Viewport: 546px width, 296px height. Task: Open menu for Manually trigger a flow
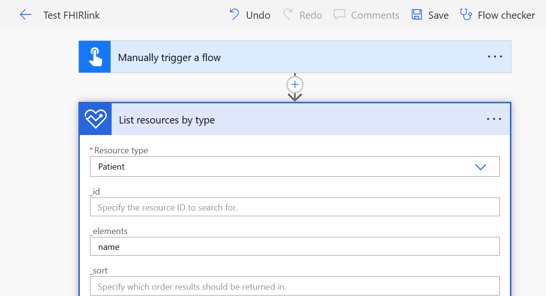pos(495,57)
